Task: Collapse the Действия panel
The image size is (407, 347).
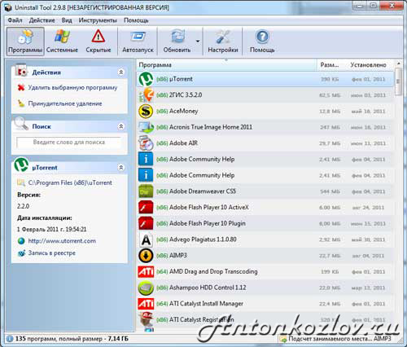Action: click(121, 72)
